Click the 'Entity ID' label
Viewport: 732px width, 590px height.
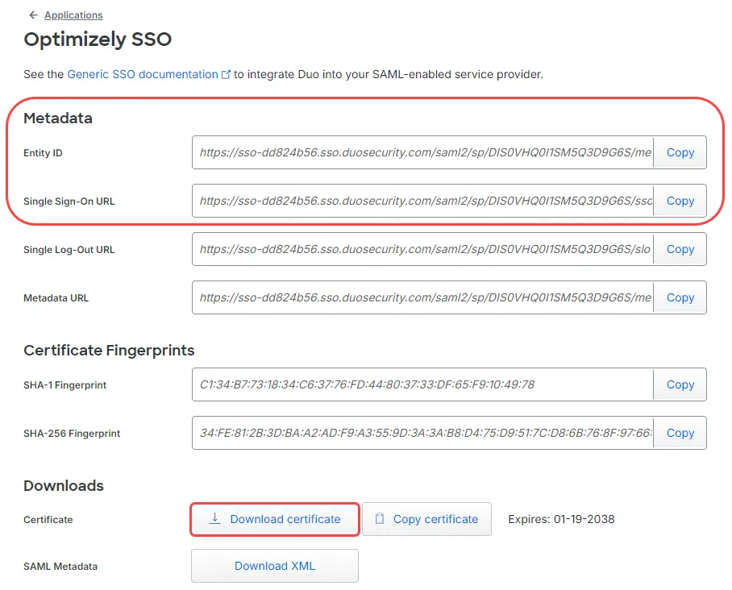[x=43, y=152]
